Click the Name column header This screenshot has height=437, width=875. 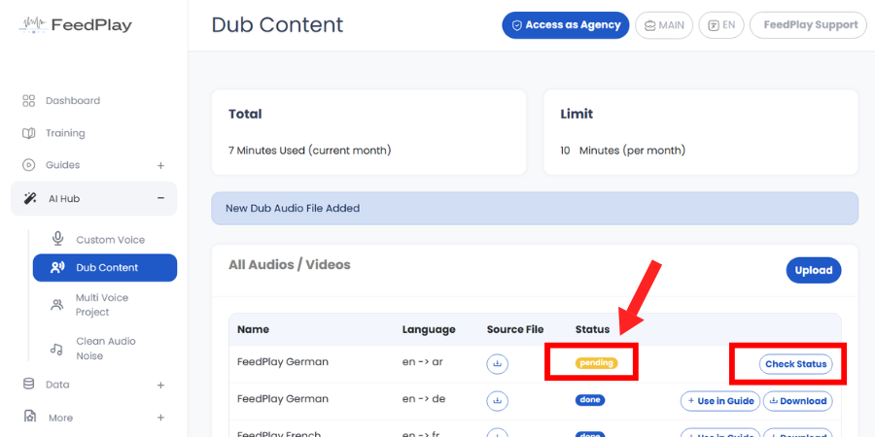pos(253,329)
